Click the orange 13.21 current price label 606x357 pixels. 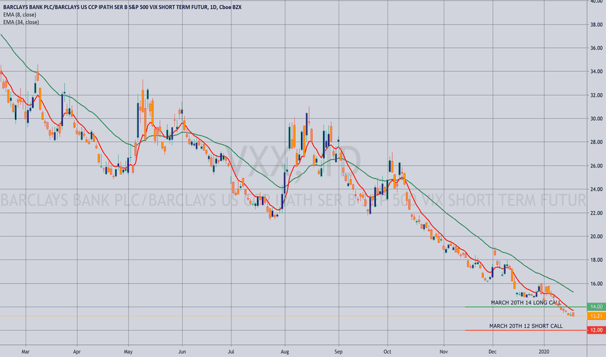[596, 315]
